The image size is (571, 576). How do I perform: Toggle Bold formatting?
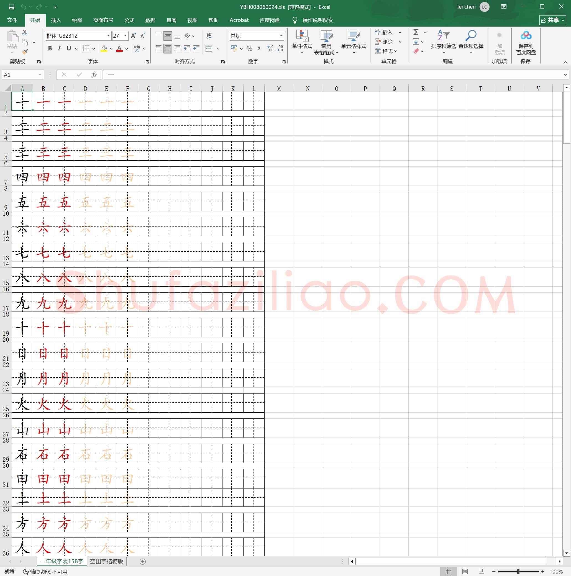point(50,48)
